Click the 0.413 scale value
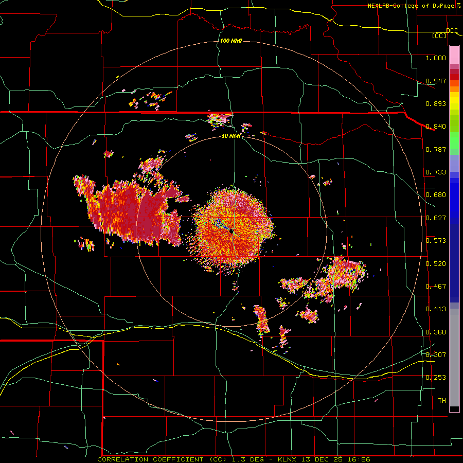The height and width of the screenshot is (463, 463). (x=436, y=309)
